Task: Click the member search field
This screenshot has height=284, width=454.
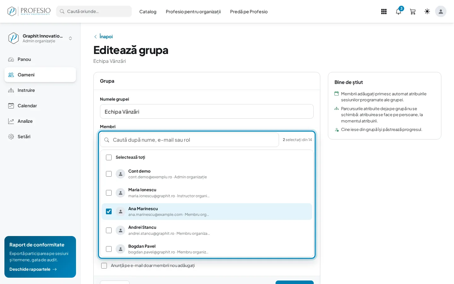Action: pyautogui.click(x=189, y=140)
